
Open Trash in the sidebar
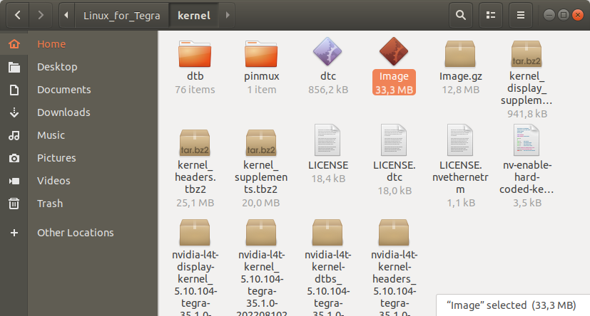[x=50, y=204]
